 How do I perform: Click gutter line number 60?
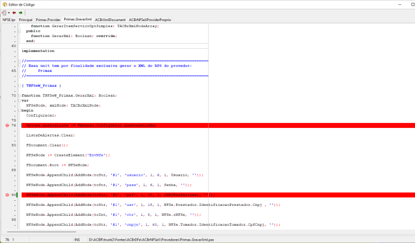point(14,46)
